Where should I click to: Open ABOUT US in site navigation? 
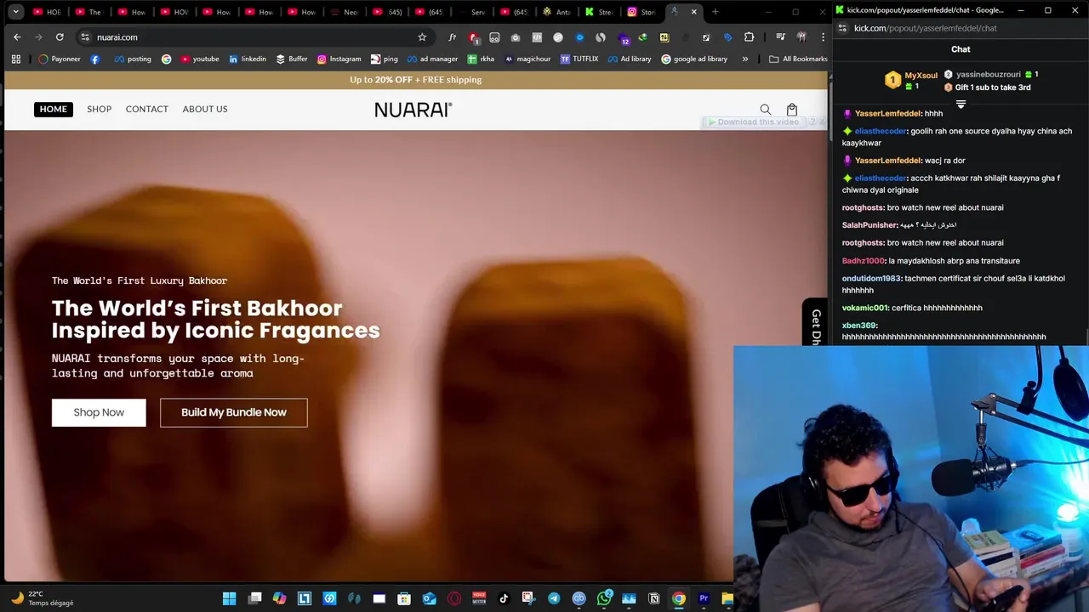click(x=205, y=109)
